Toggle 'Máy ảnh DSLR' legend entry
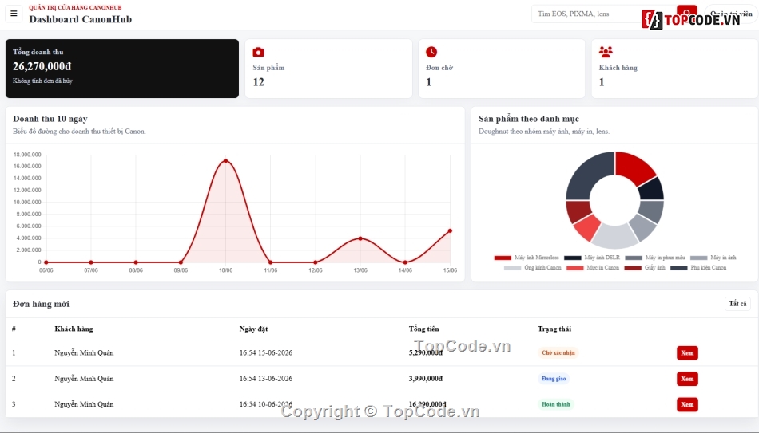The height and width of the screenshot is (433, 759). pos(591,258)
